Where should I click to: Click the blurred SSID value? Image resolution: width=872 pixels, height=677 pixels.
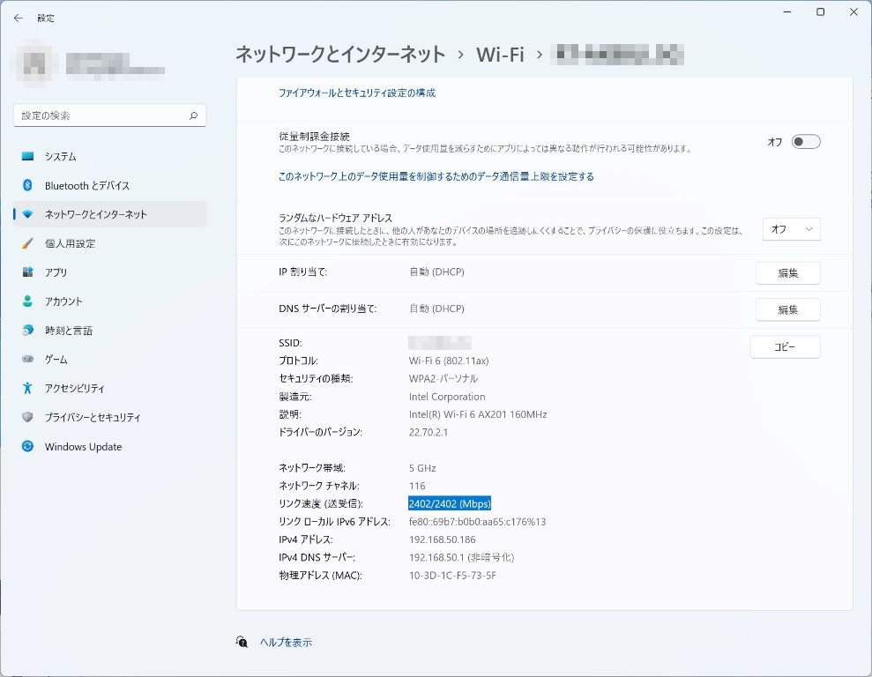[x=440, y=342]
